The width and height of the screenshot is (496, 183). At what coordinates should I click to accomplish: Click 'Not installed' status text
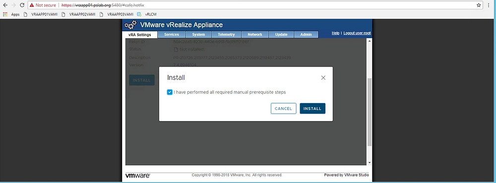pyautogui.click(x=191, y=49)
